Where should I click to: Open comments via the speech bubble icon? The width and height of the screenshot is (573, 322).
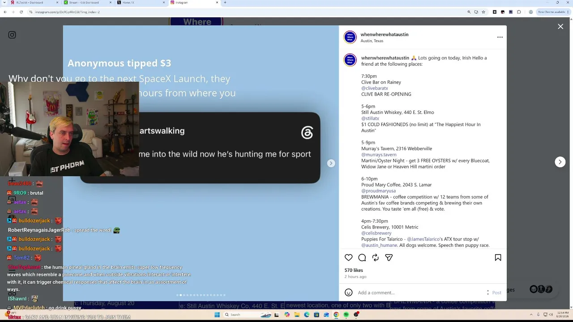(362, 258)
